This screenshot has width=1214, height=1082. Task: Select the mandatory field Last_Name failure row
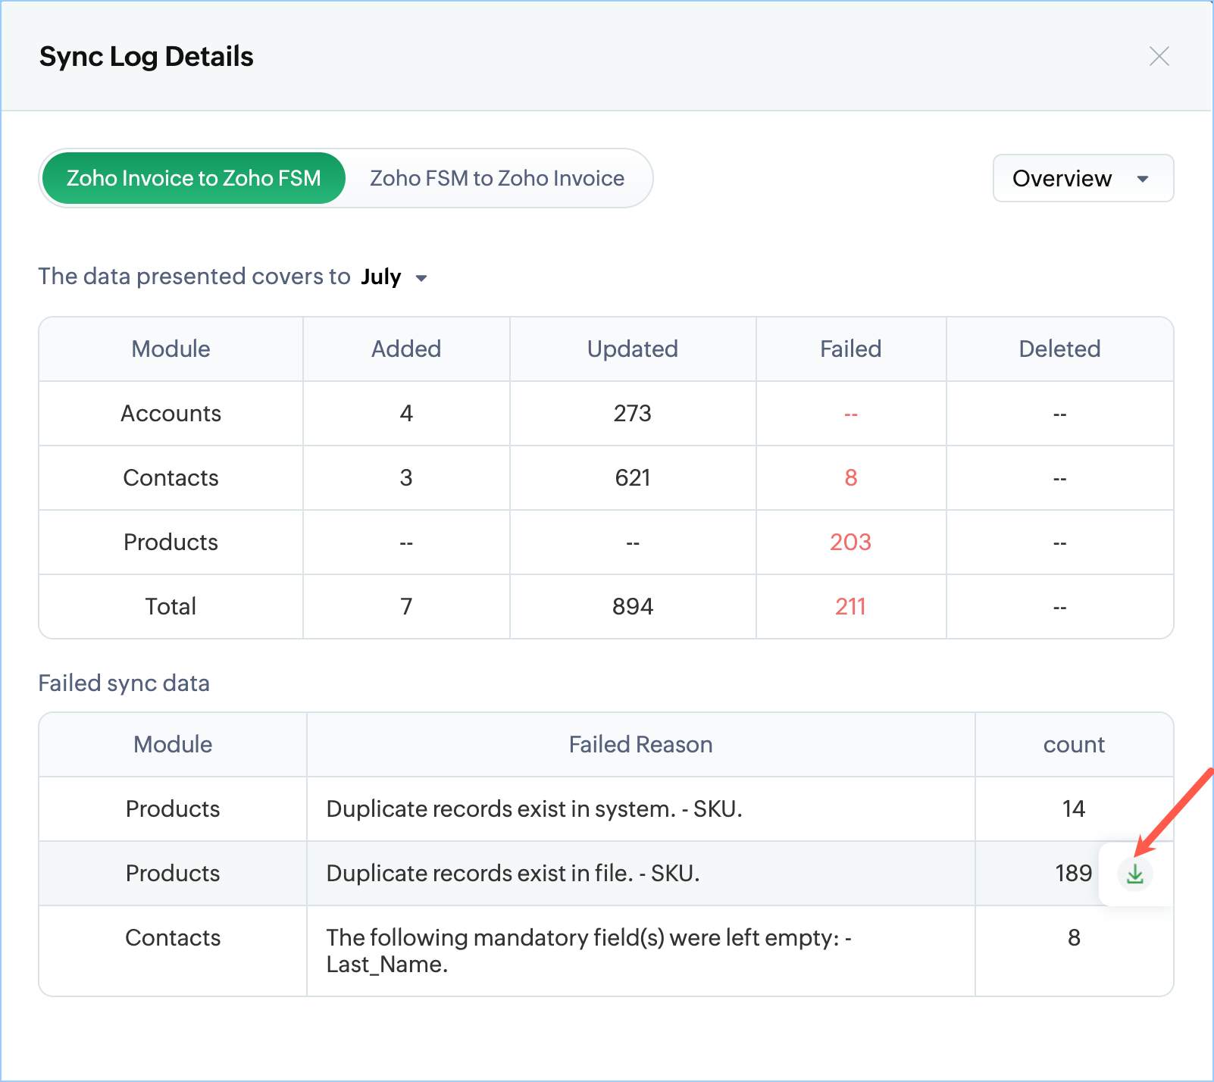coord(588,950)
